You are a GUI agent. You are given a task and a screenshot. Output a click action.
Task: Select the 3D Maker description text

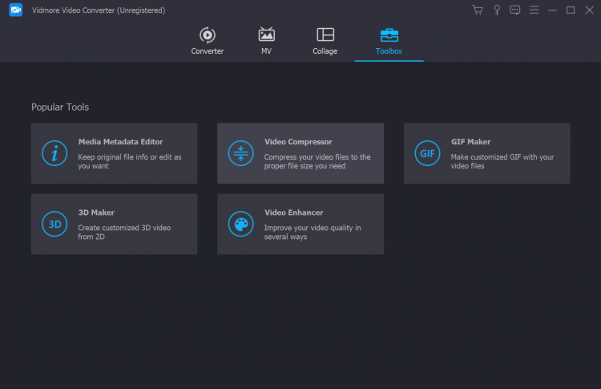[x=124, y=233]
